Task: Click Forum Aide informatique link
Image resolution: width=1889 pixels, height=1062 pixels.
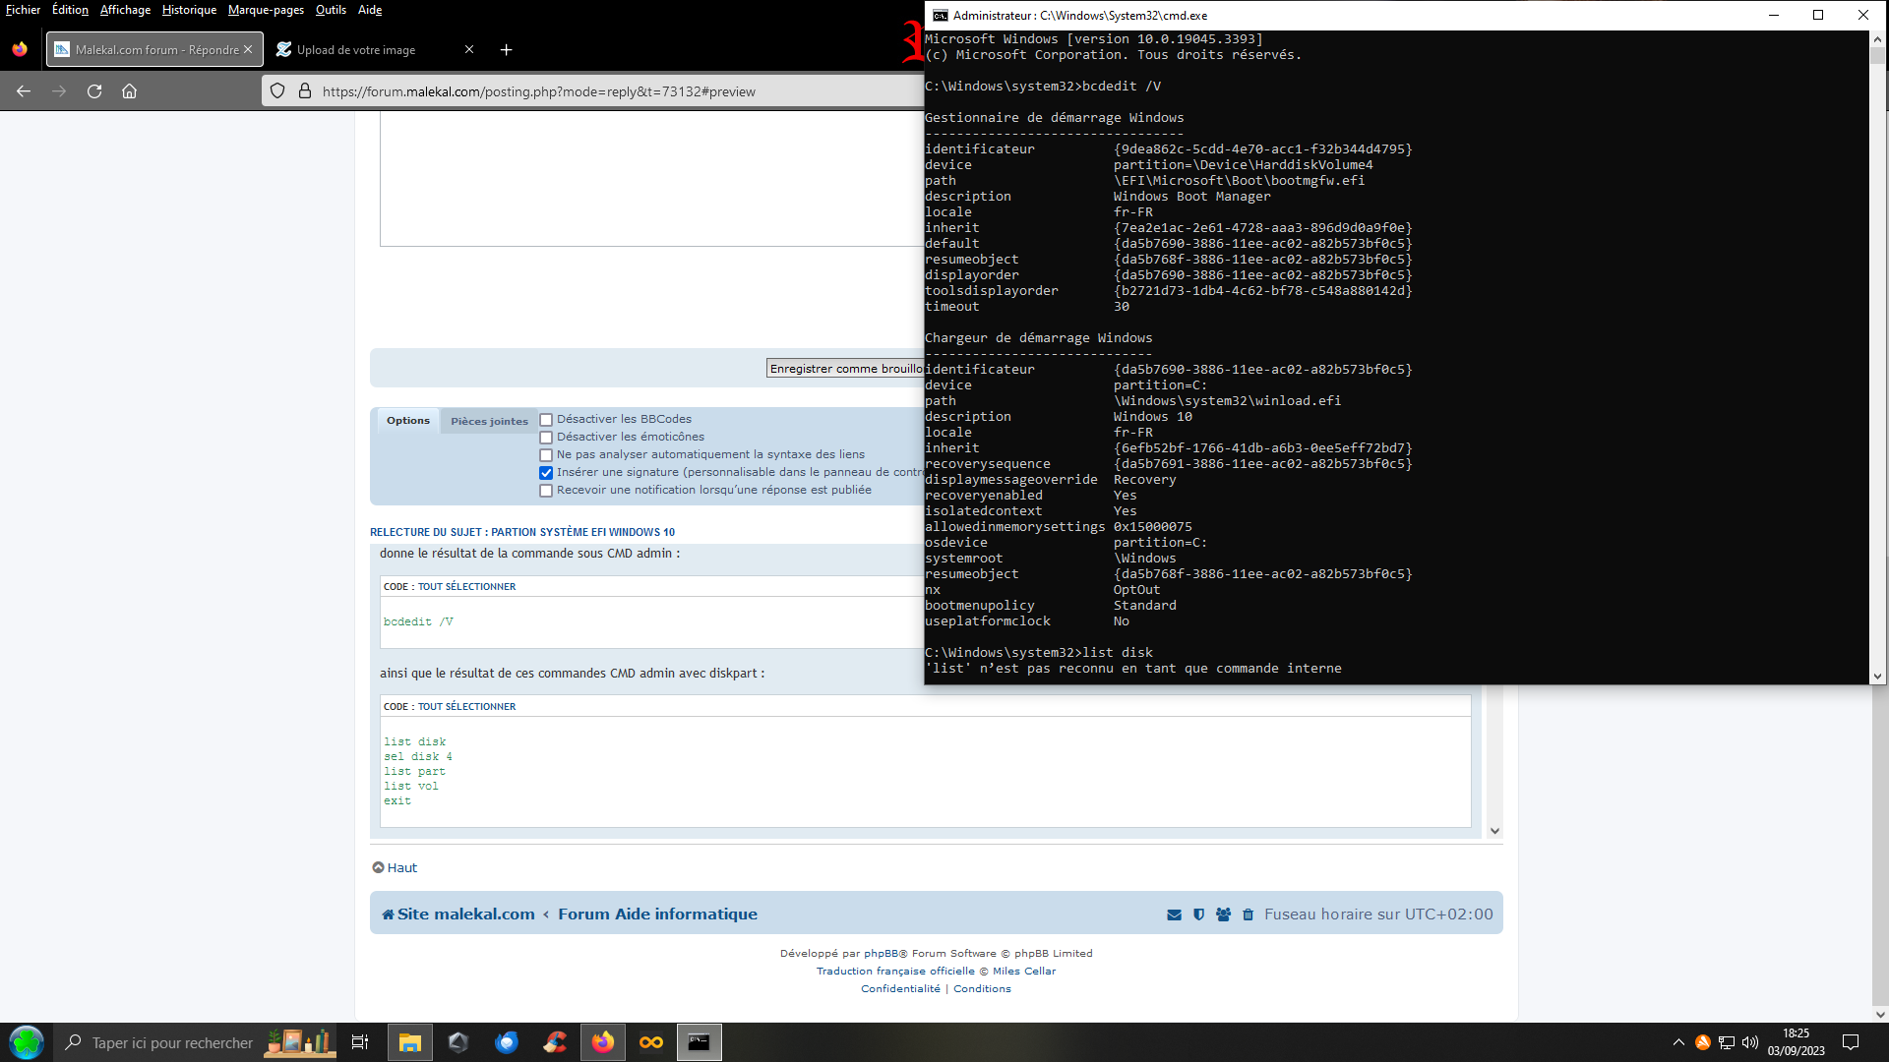Action: pyautogui.click(x=657, y=914)
